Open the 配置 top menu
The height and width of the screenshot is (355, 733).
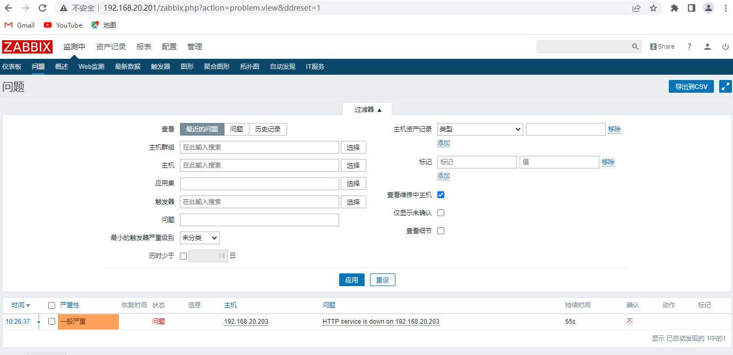click(169, 47)
